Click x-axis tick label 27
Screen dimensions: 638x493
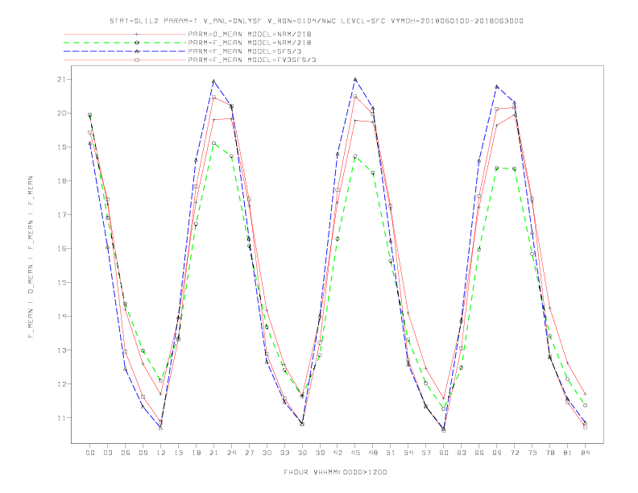[249, 453]
